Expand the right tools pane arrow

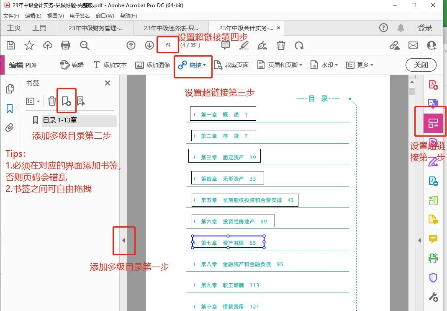click(x=419, y=241)
